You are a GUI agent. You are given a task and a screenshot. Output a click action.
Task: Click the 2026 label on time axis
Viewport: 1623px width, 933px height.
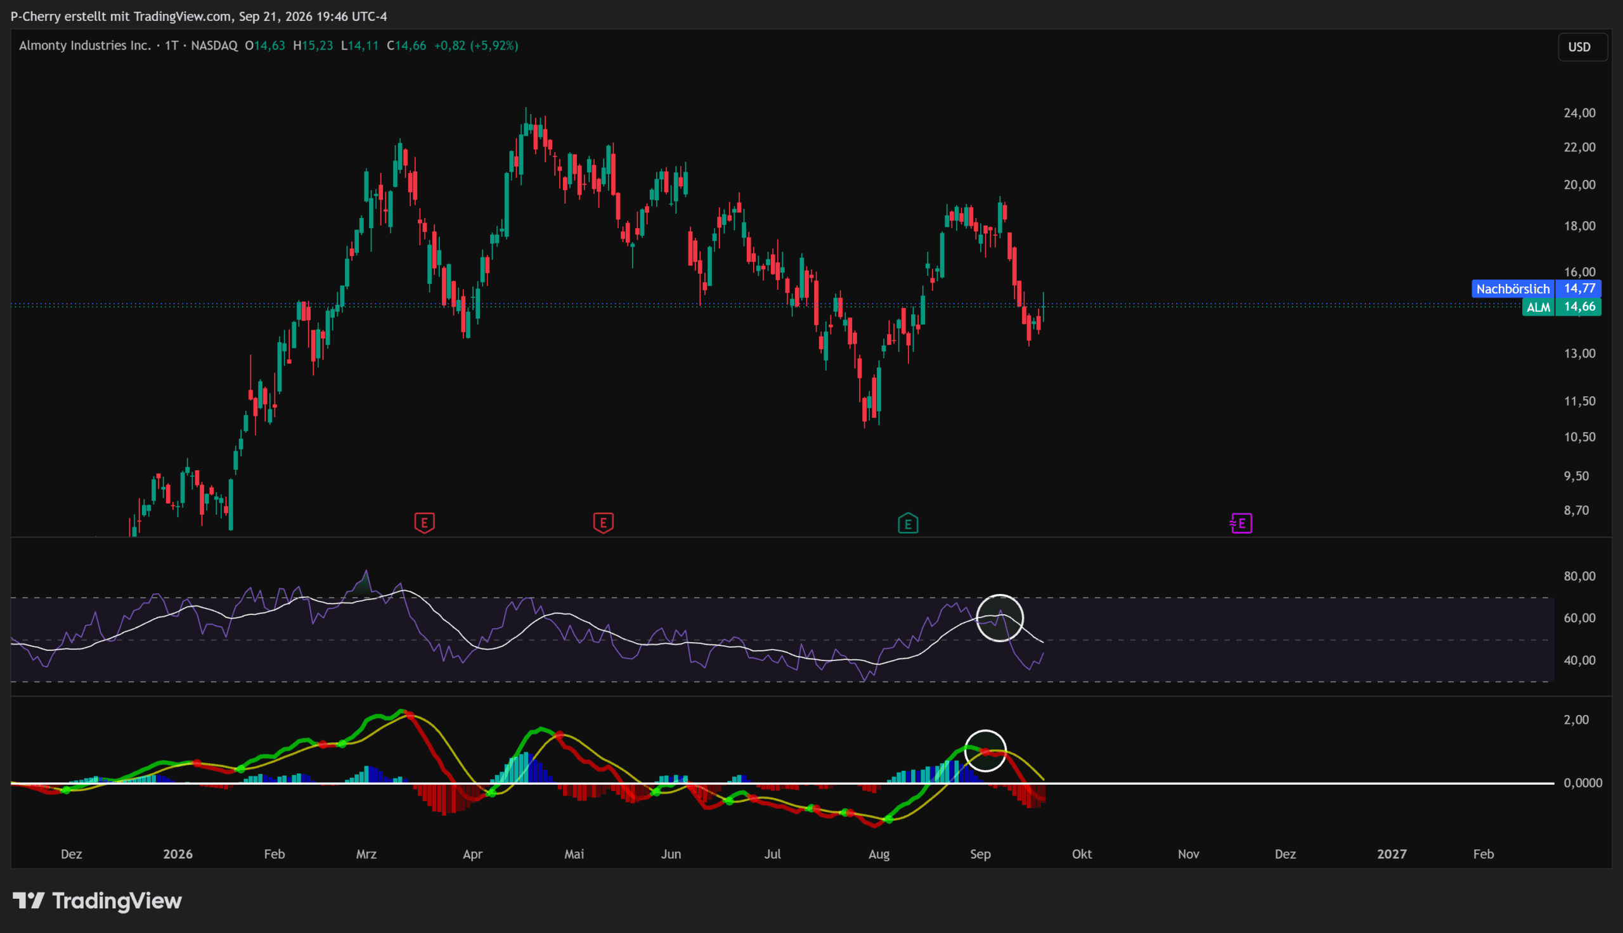pos(178,854)
